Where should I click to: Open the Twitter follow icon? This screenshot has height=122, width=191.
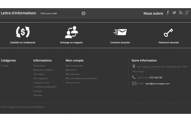(x=174, y=13)
